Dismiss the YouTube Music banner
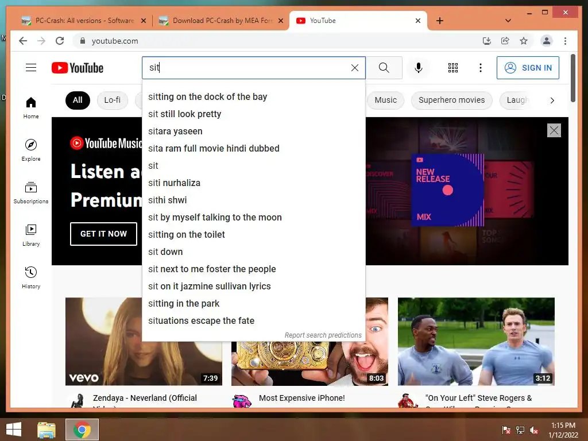Image resolution: width=588 pixels, height=441 pixels. point(554,130)
